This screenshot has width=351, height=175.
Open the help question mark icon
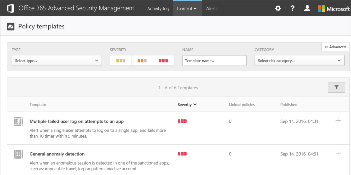click(x=292, y=8)
